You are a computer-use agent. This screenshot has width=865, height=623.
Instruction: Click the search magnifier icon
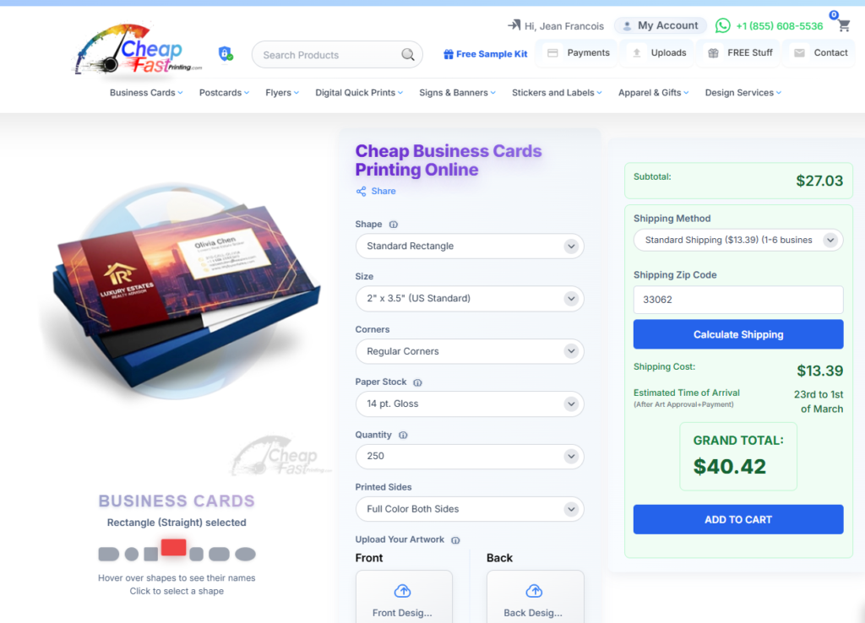(408, 55)
